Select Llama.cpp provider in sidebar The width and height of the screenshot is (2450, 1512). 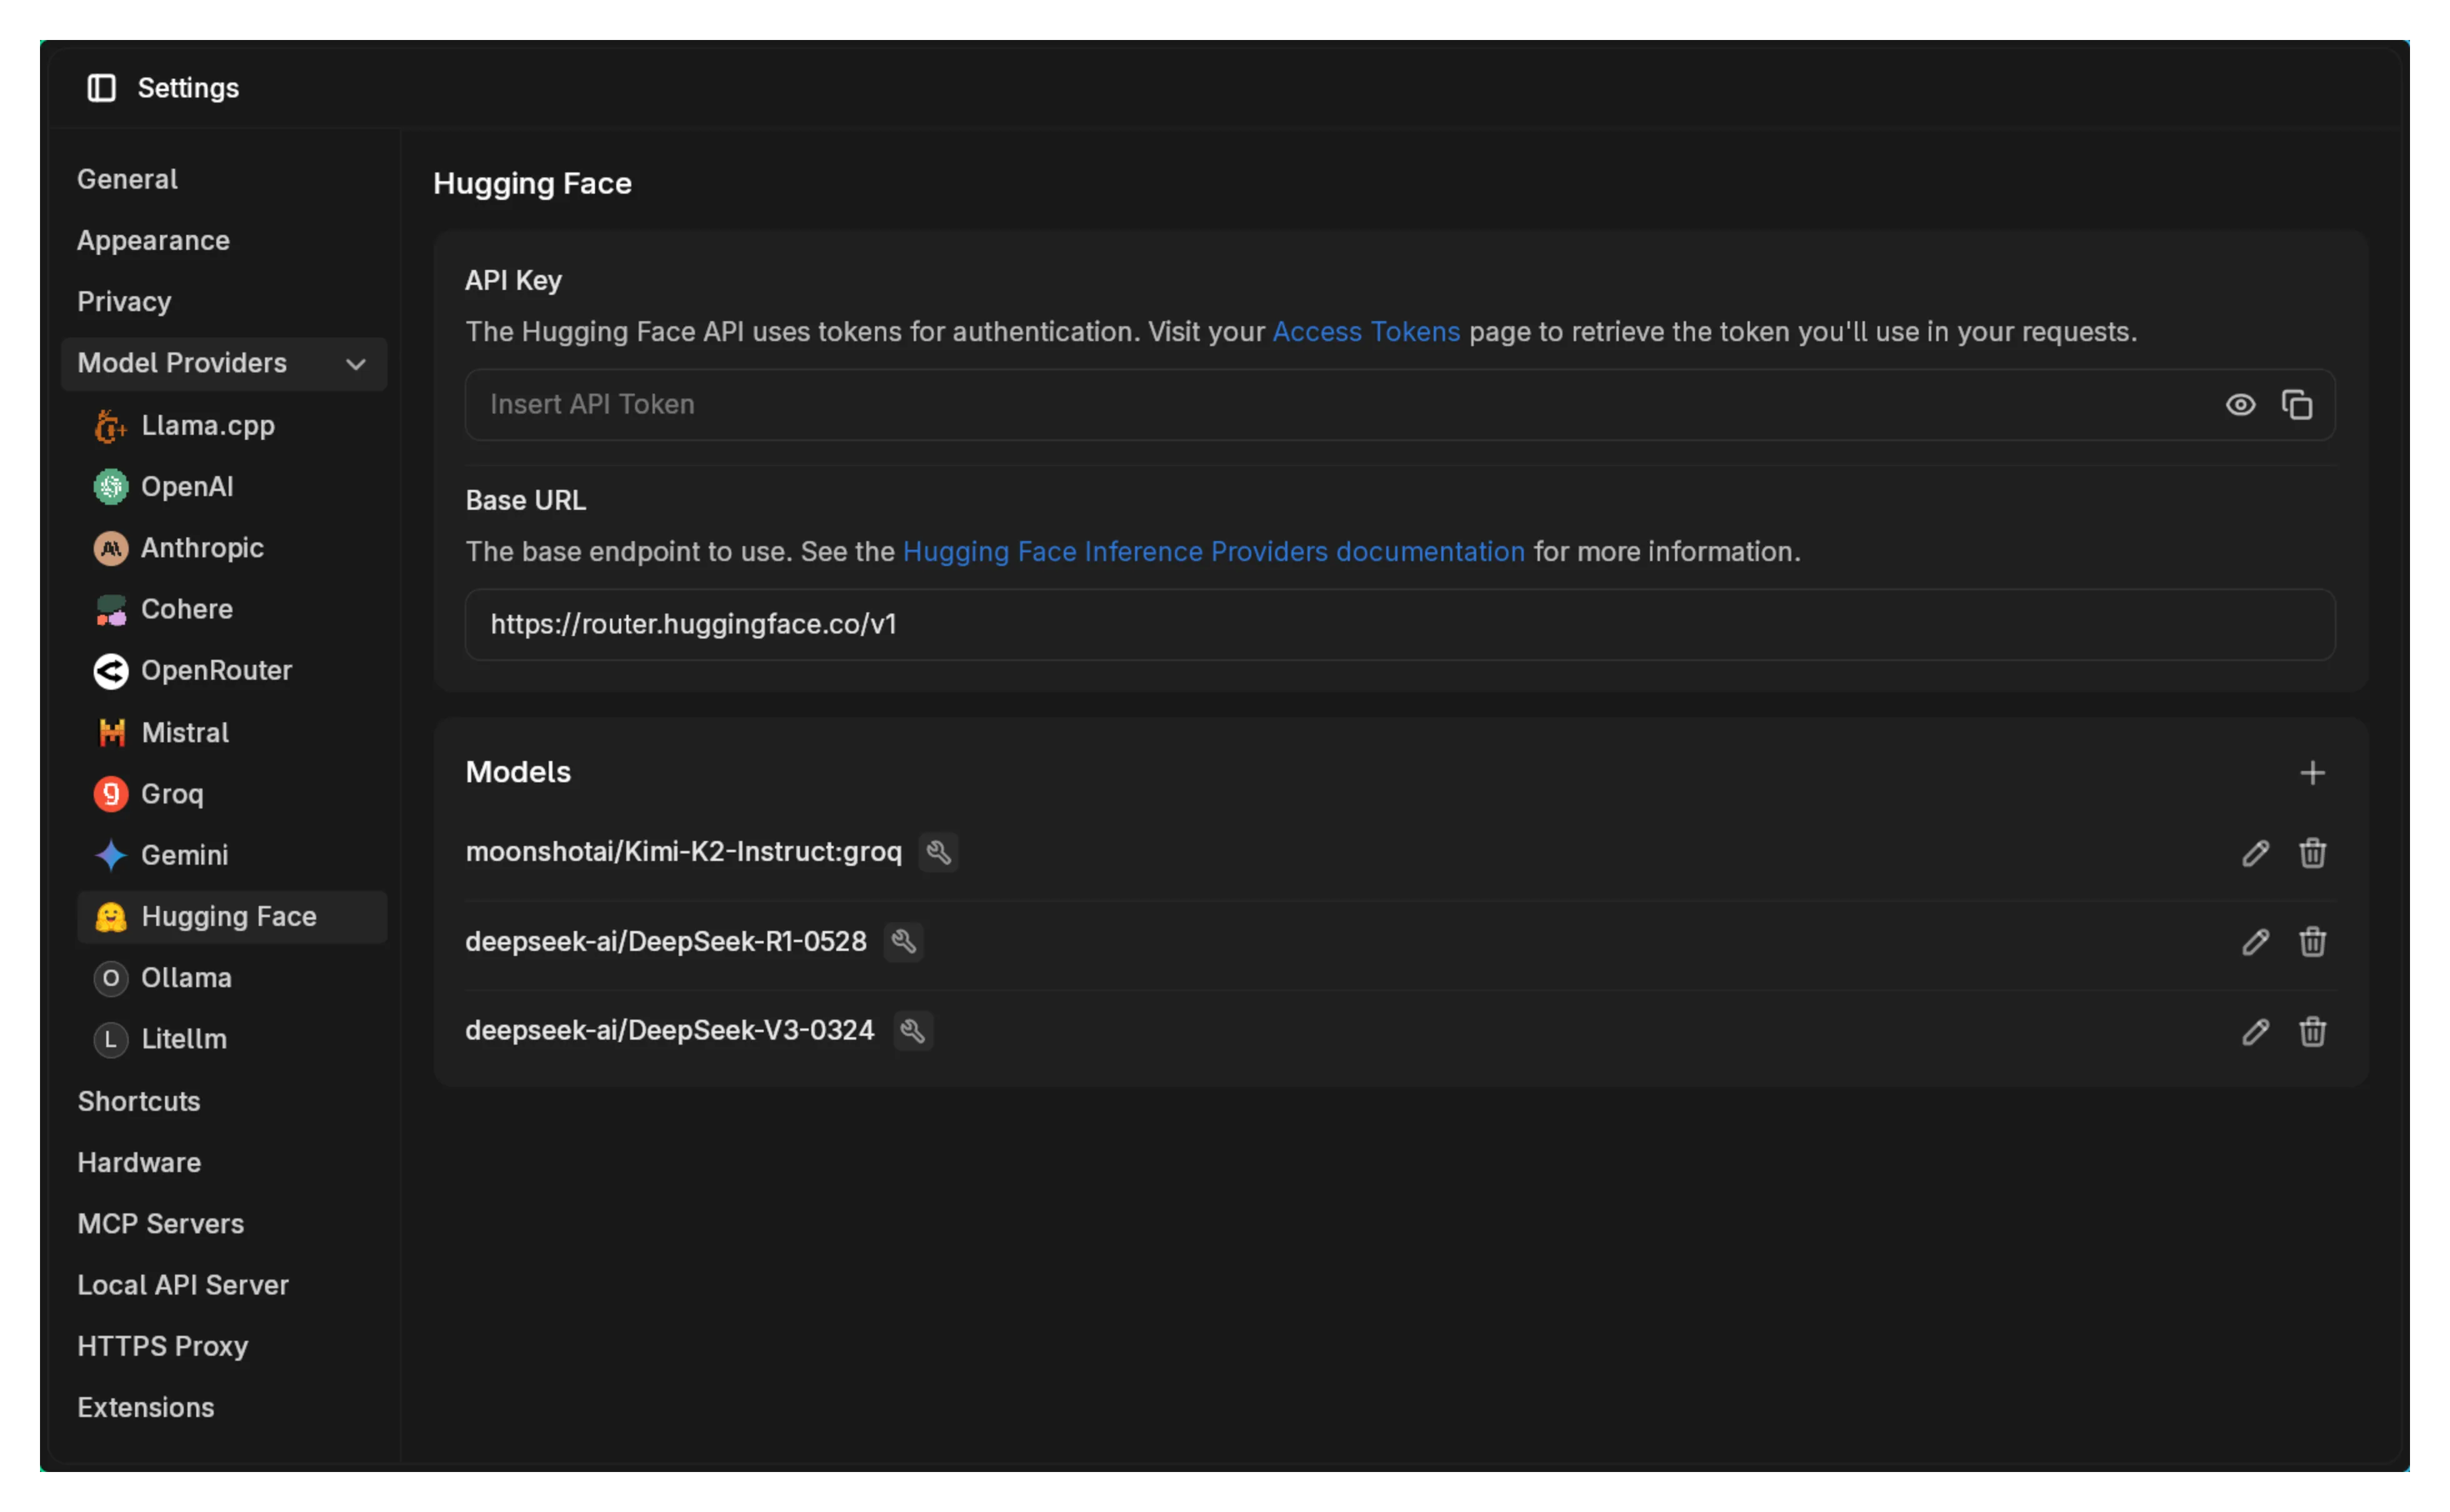point(207,426)
